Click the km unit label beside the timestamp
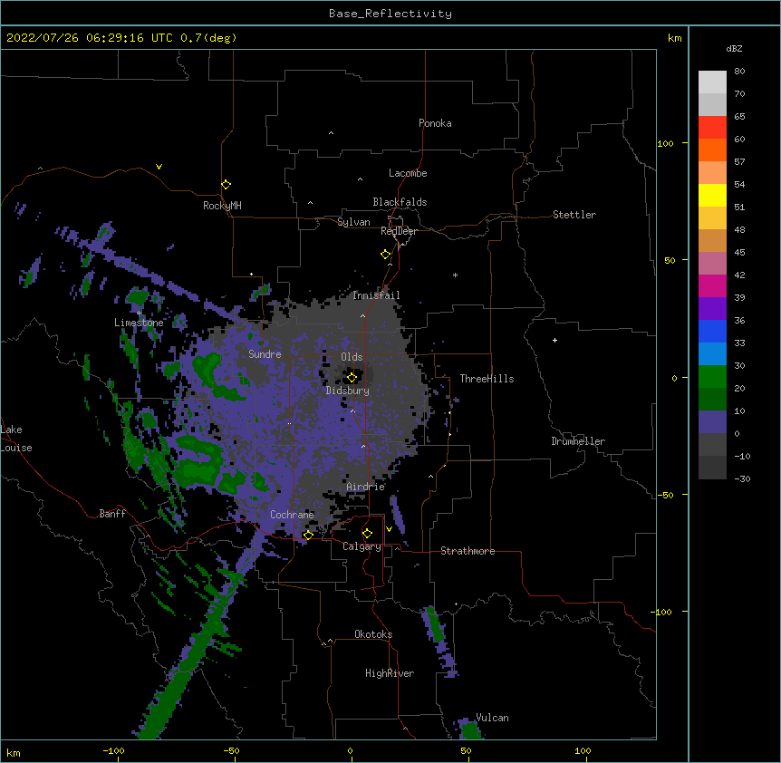 point(674,38)
